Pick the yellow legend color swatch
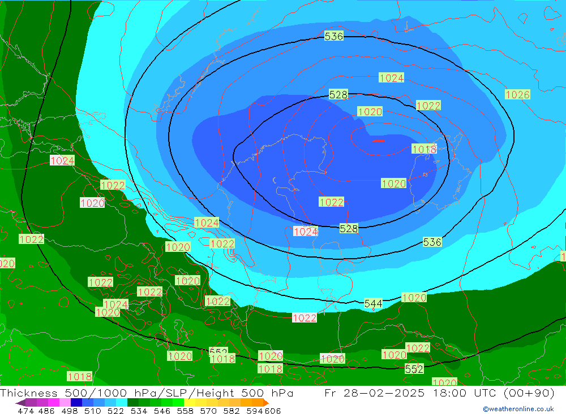 tap(190, 402)
